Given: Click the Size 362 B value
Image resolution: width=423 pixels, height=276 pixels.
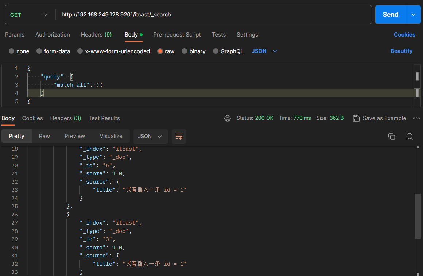Looking at the screenshot, I should click(x=330, y=118).
